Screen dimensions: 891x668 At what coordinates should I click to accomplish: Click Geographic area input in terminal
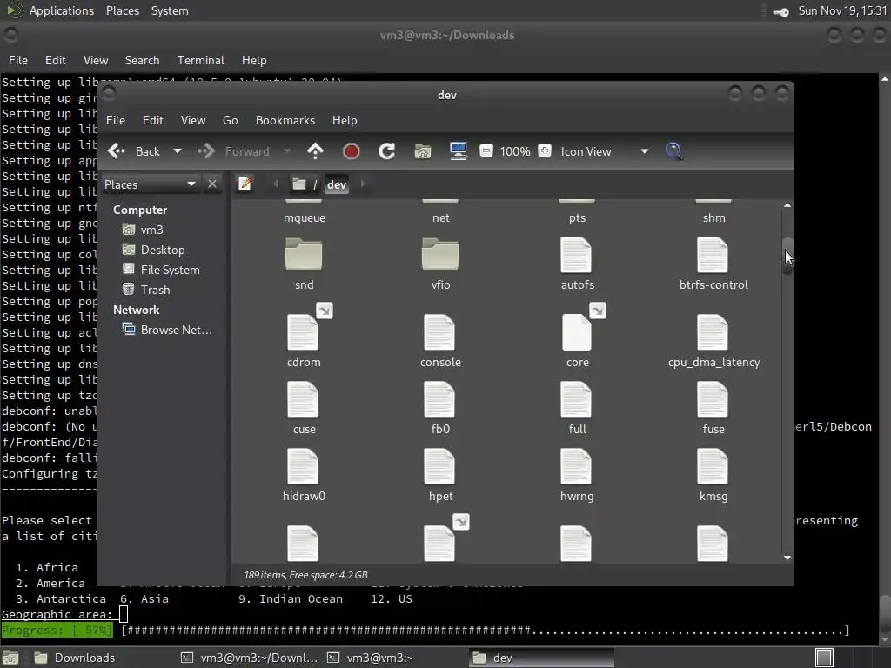124,614
